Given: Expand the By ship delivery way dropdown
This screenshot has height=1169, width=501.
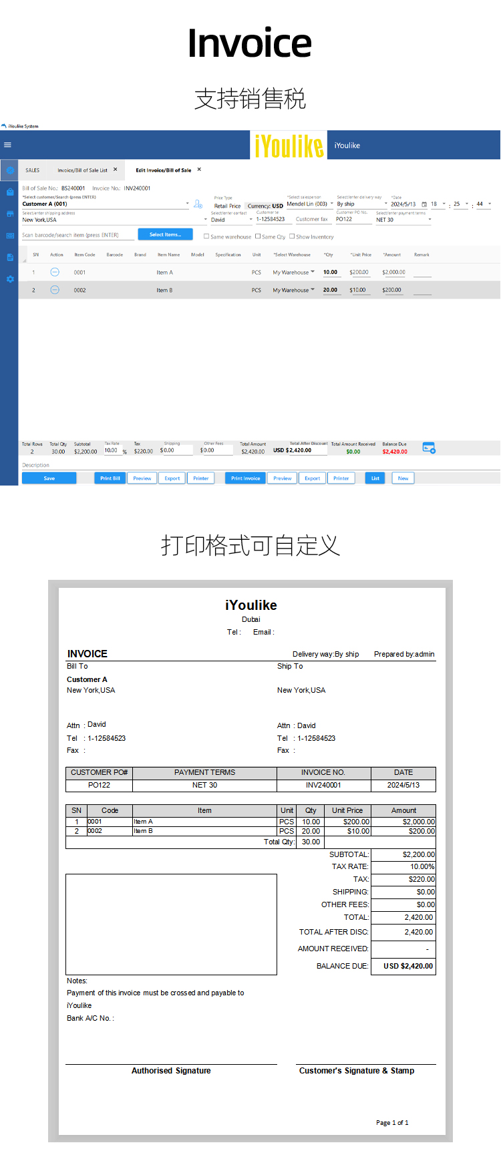Looking at the screenshot, I should tap(385, 204).
